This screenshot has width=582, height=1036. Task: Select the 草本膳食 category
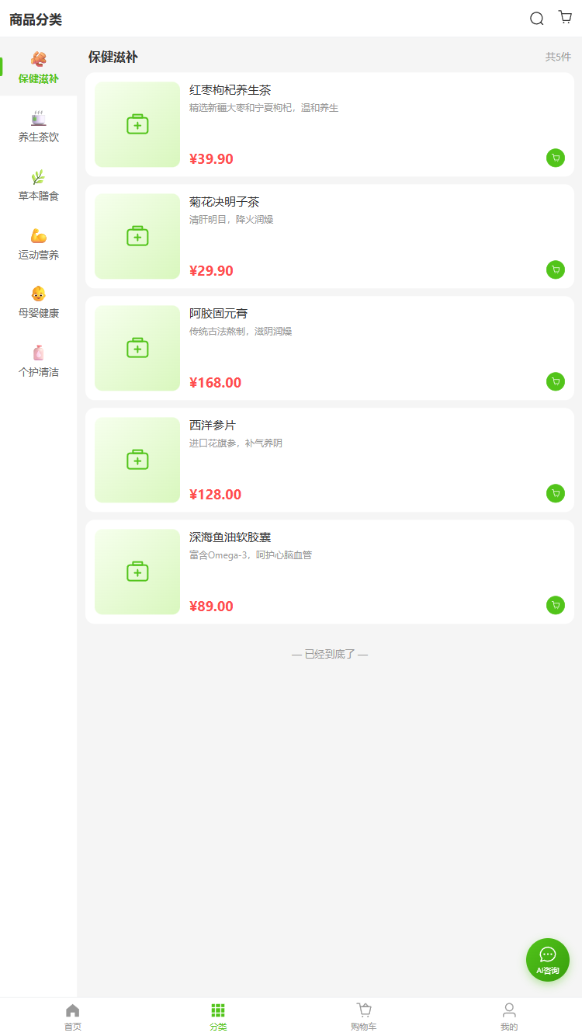(39, 185)
